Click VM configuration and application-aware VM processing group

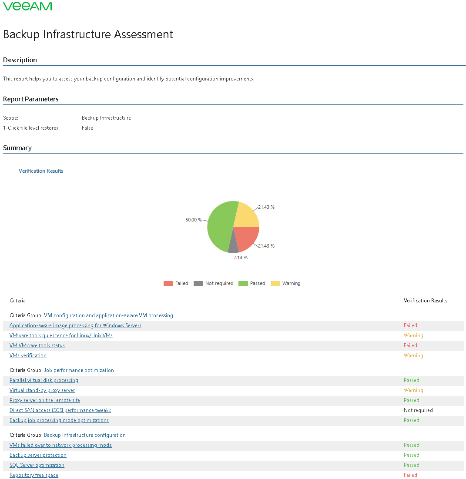coord(108,315)
